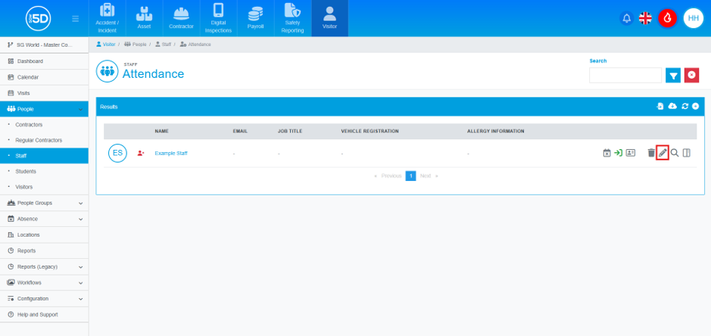Click the JOB TITLE column header
This screenshot has width=711, height=336.
[x=290, y=132]
